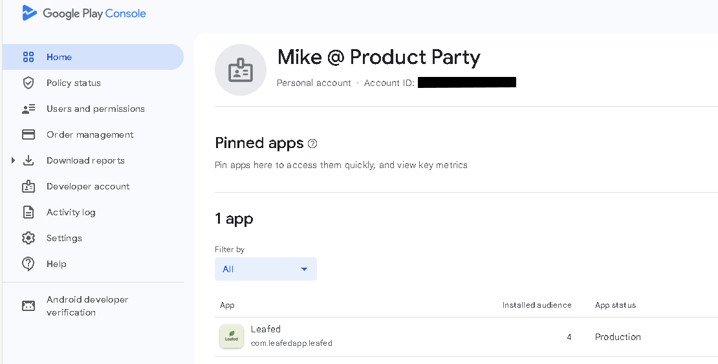Viewport: 718px width, 364px height.
Task: Open the Filter by All dropdown
Action: pyautogui.click(x=266, y=269)
